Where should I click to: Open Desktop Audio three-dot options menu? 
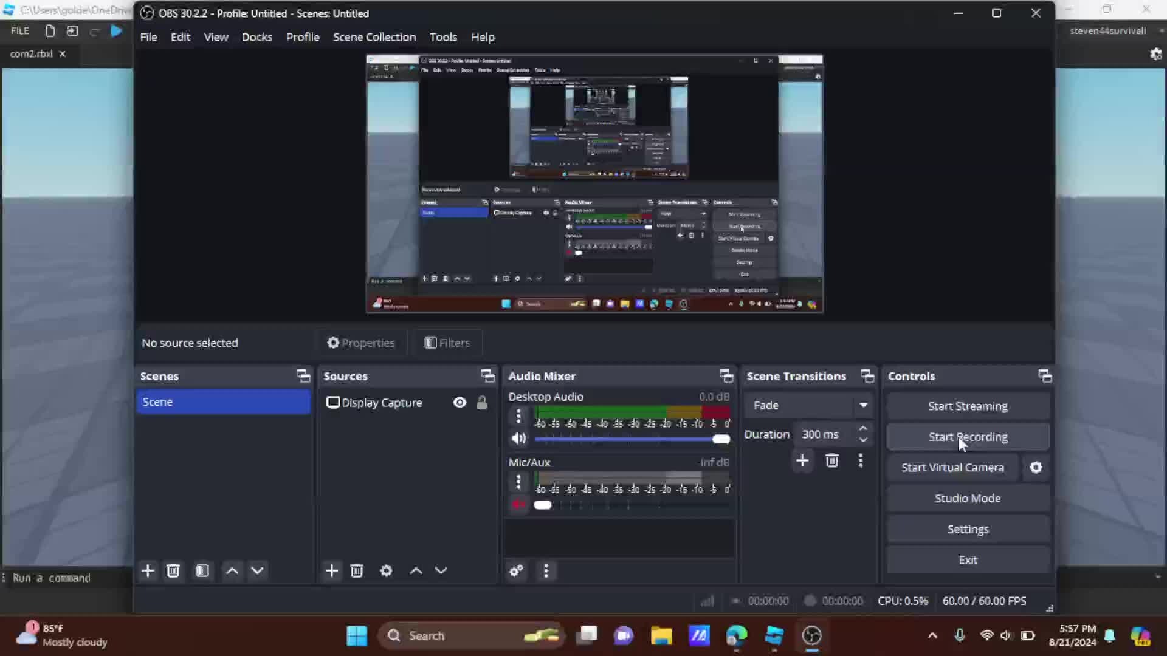point(518,416)
